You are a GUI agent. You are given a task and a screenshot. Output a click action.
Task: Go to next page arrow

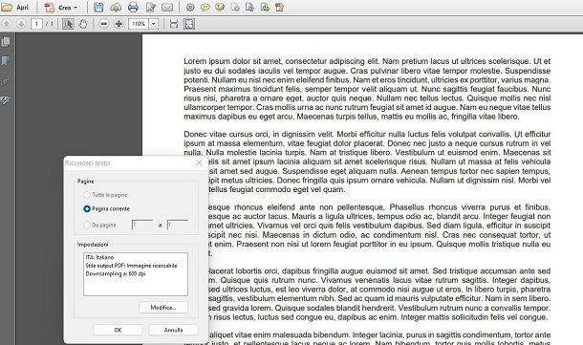point(21,24)
